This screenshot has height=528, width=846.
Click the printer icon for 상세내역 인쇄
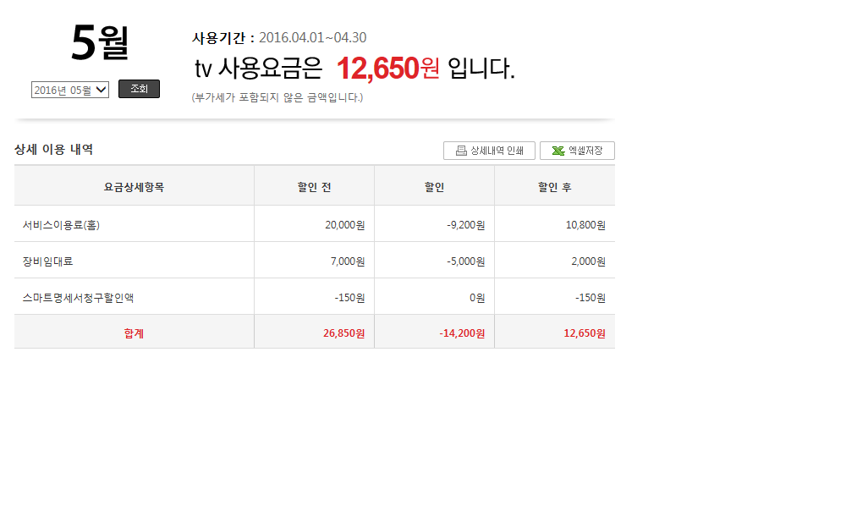(x=461, y=151)
